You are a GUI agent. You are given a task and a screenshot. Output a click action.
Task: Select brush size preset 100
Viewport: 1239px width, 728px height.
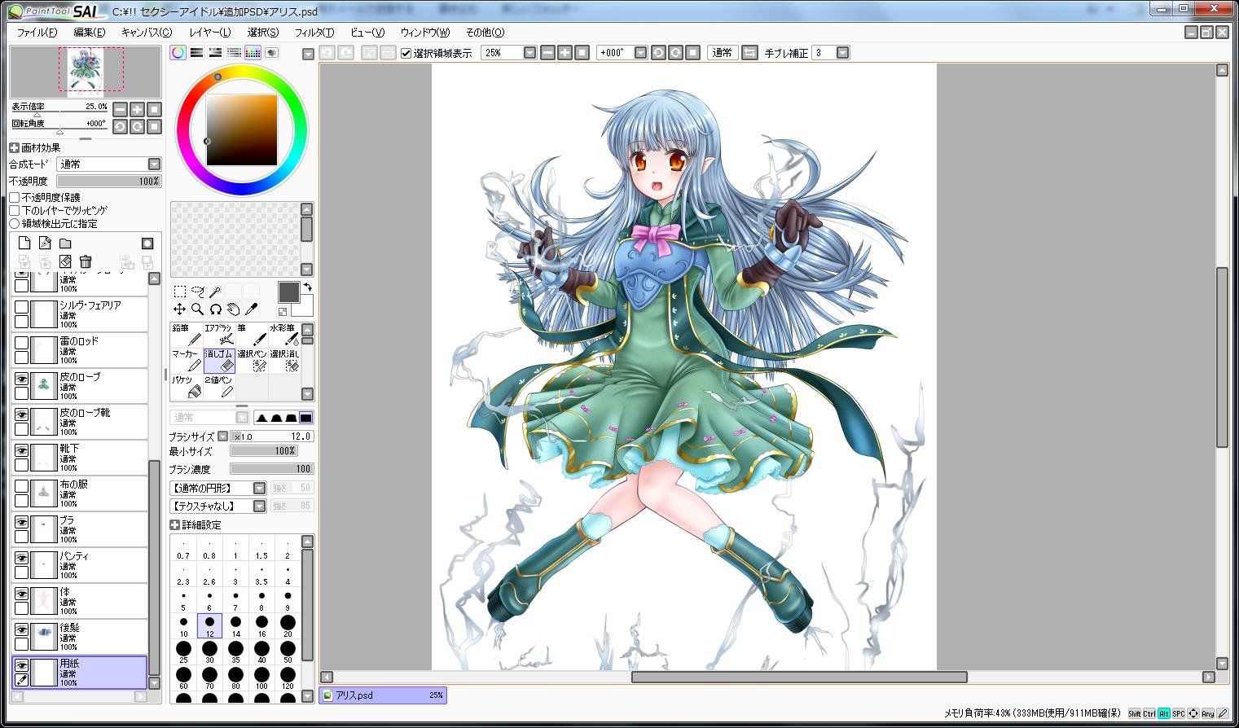[x=261, y=678]
